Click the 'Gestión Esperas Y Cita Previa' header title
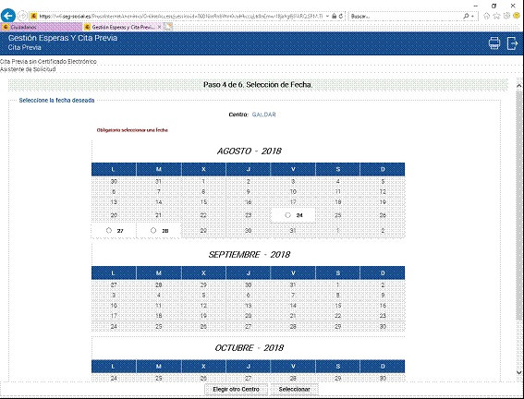Screen dimensions: 524x399 [x=63, y=38]
